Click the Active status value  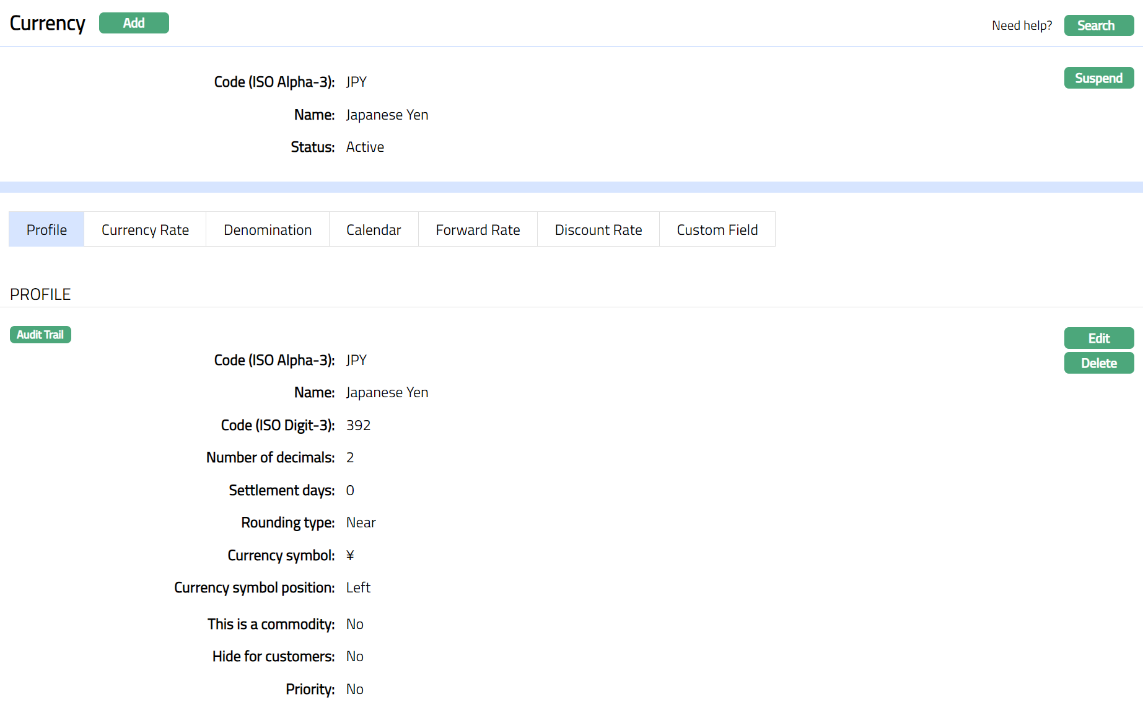pos(365,147)
